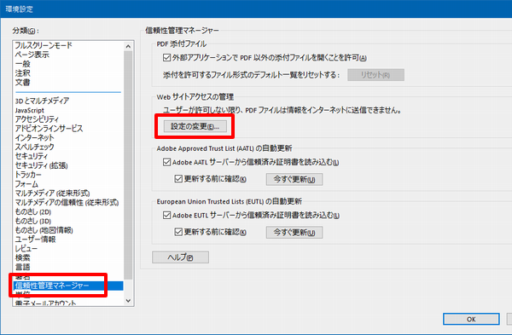This screenshot has height=335, width=512.
Task: Open 設定の変更 for web site access
Action: pos(195,126)
